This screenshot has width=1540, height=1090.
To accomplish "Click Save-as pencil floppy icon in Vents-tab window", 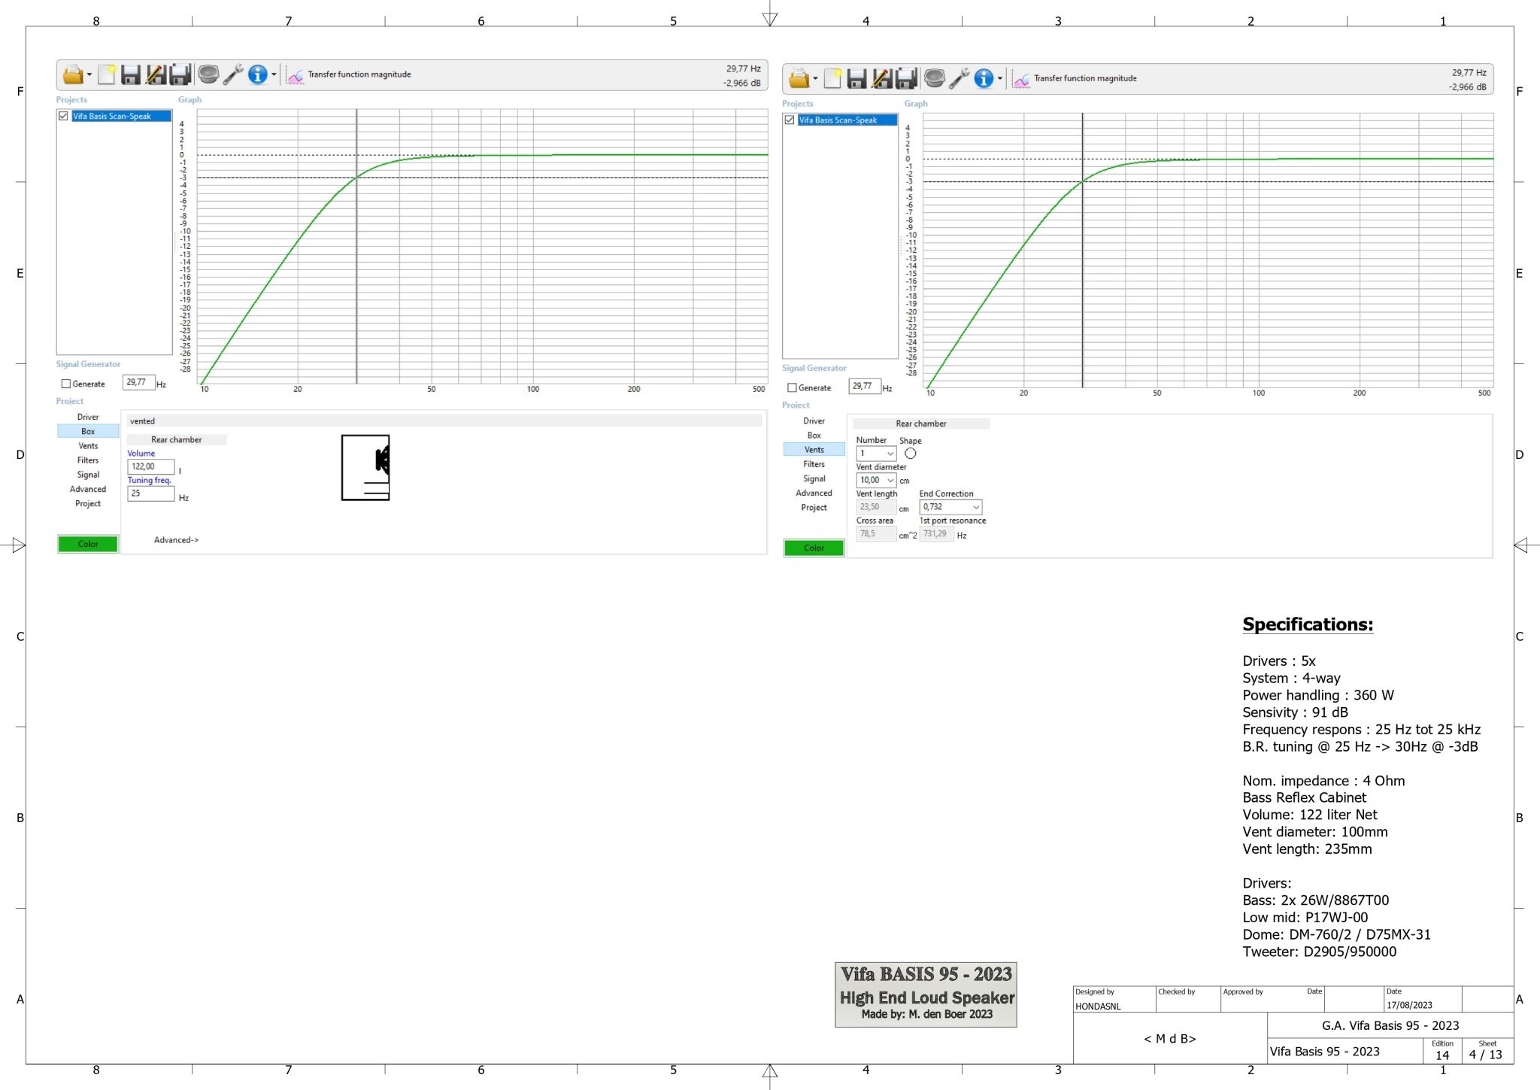I will tap(881, 78).
